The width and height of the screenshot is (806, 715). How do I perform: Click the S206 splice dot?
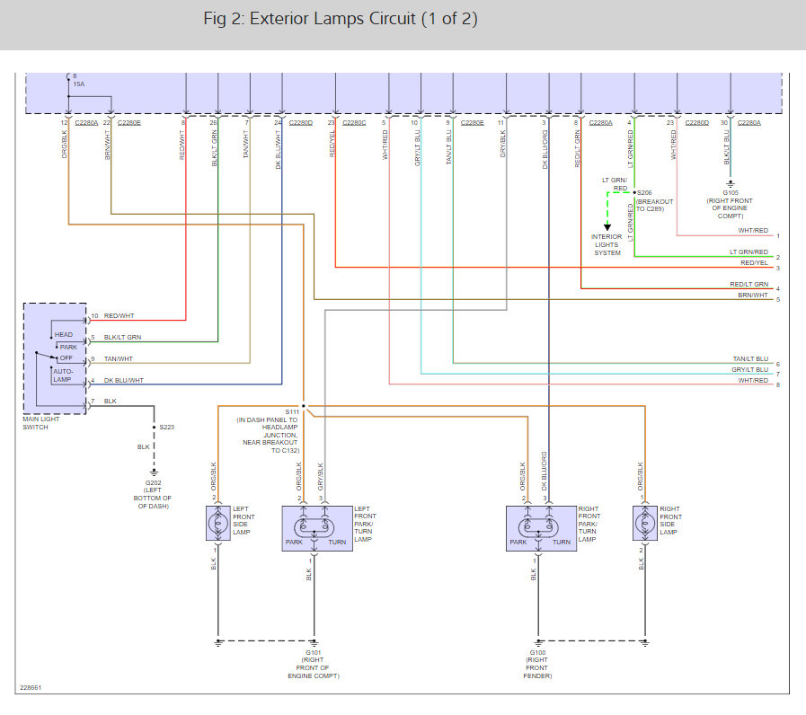pos(634,193)
